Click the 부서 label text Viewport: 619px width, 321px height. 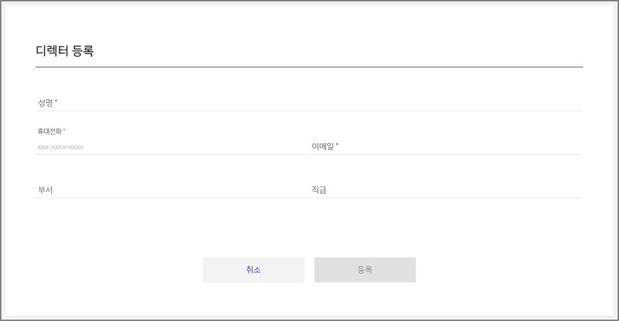point(46,190)
